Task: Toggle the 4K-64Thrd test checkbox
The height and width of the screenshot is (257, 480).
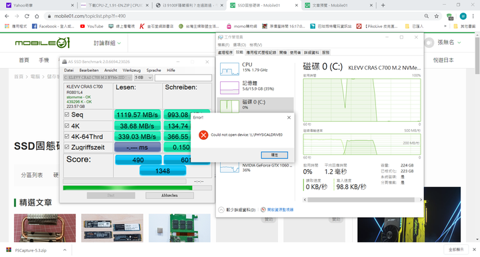Action: [67, 136]
